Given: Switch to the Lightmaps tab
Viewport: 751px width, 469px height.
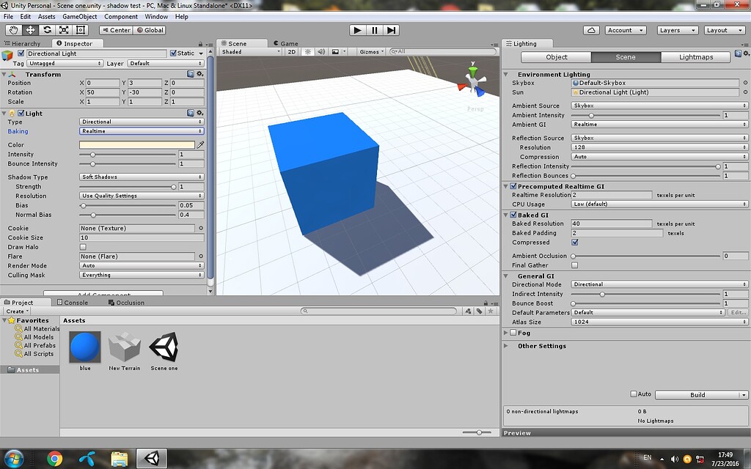Looking at the screenshot, I should click(x=697, y=56).
